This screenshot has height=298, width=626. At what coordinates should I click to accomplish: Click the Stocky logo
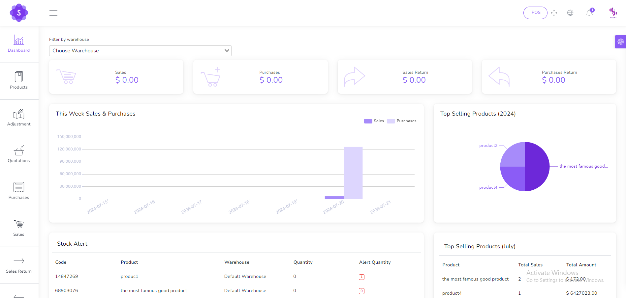coord(19,13)
